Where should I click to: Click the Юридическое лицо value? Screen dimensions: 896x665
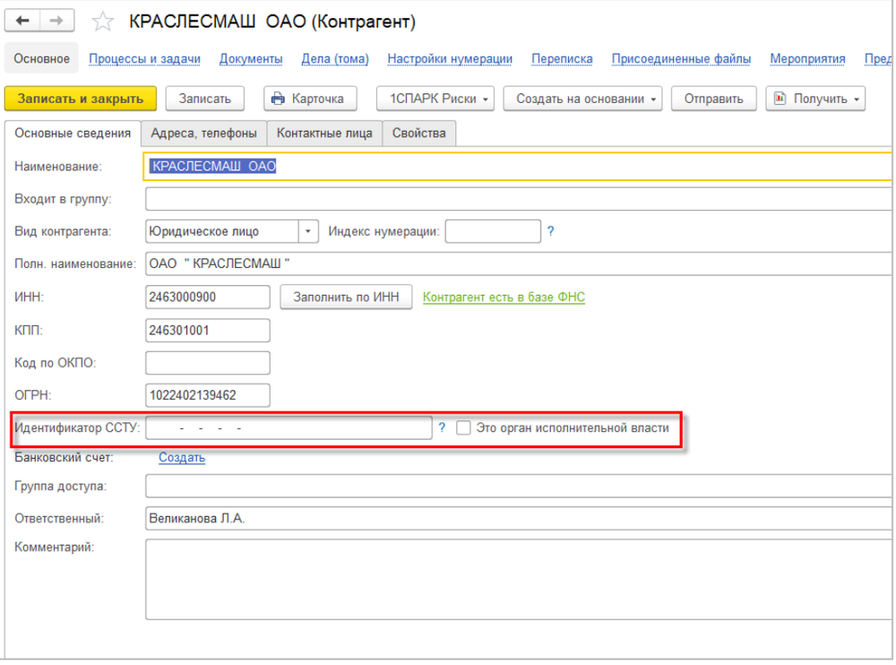221,231
